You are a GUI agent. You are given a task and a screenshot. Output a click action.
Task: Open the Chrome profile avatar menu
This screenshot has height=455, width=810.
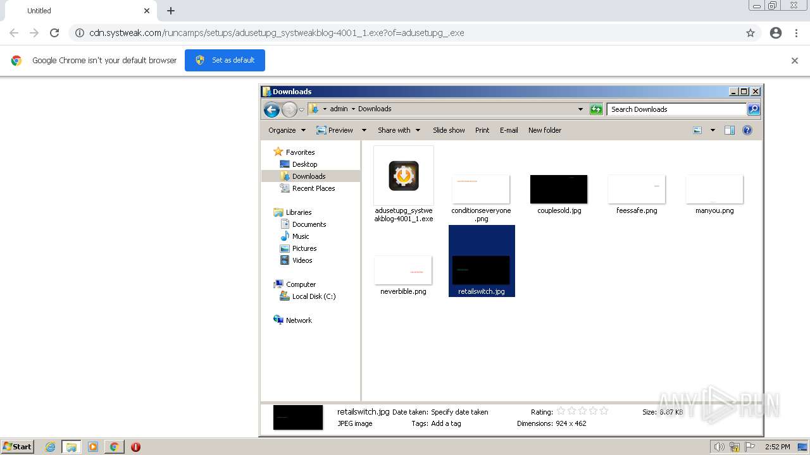point(776,33)
